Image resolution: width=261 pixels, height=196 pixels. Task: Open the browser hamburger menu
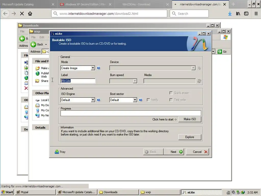point(256,14)
